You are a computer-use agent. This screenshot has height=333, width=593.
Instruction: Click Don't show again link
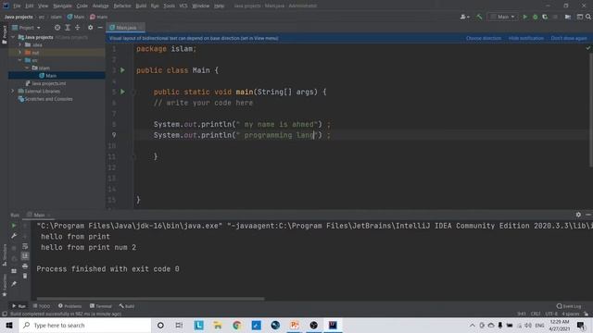(569, 38)
